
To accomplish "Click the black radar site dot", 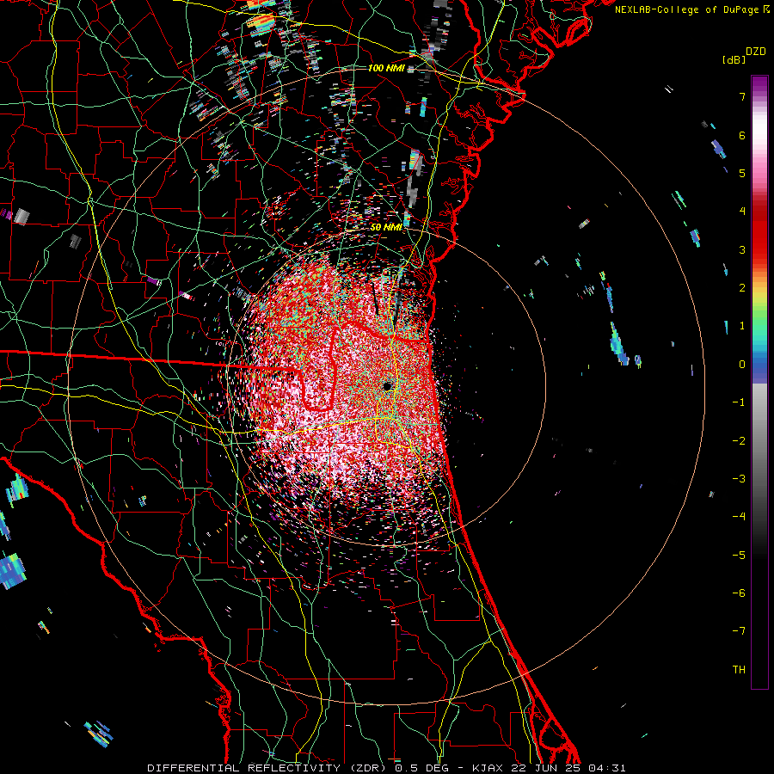I will (387, 386).
